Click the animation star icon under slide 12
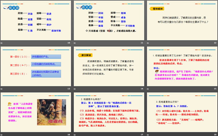Viewport: 218px width, 136px height. pyautogui.click(x=148, y=43)
